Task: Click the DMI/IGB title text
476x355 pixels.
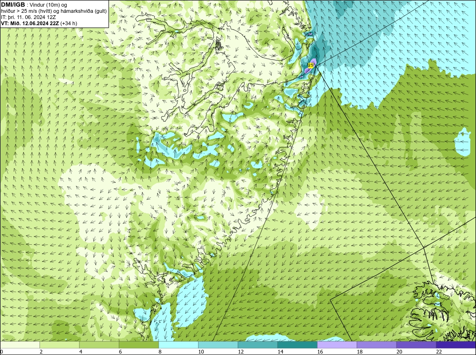Action: [x=13, y=5]
